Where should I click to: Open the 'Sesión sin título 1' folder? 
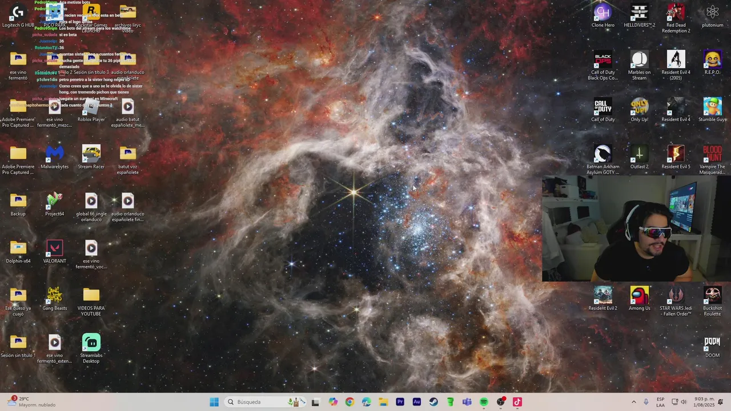pos(18,346)
